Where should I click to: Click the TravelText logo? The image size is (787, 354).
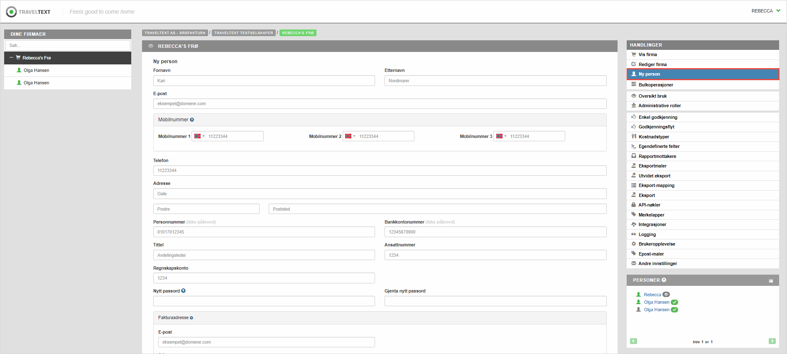[28, 12]
